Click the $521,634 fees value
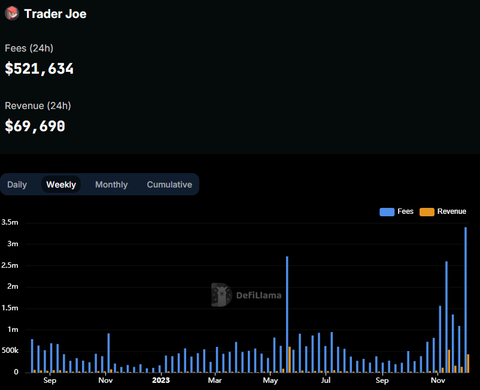This screenshot has height=390, width=480. tap(39, 68)
